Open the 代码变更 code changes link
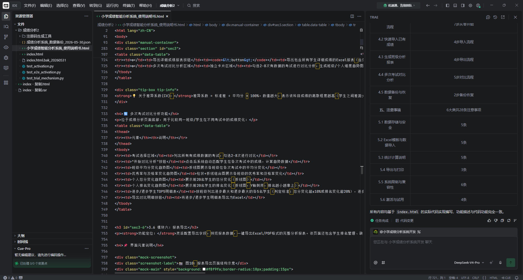Viewport: 523px width, 280px height. pos(405,220)
